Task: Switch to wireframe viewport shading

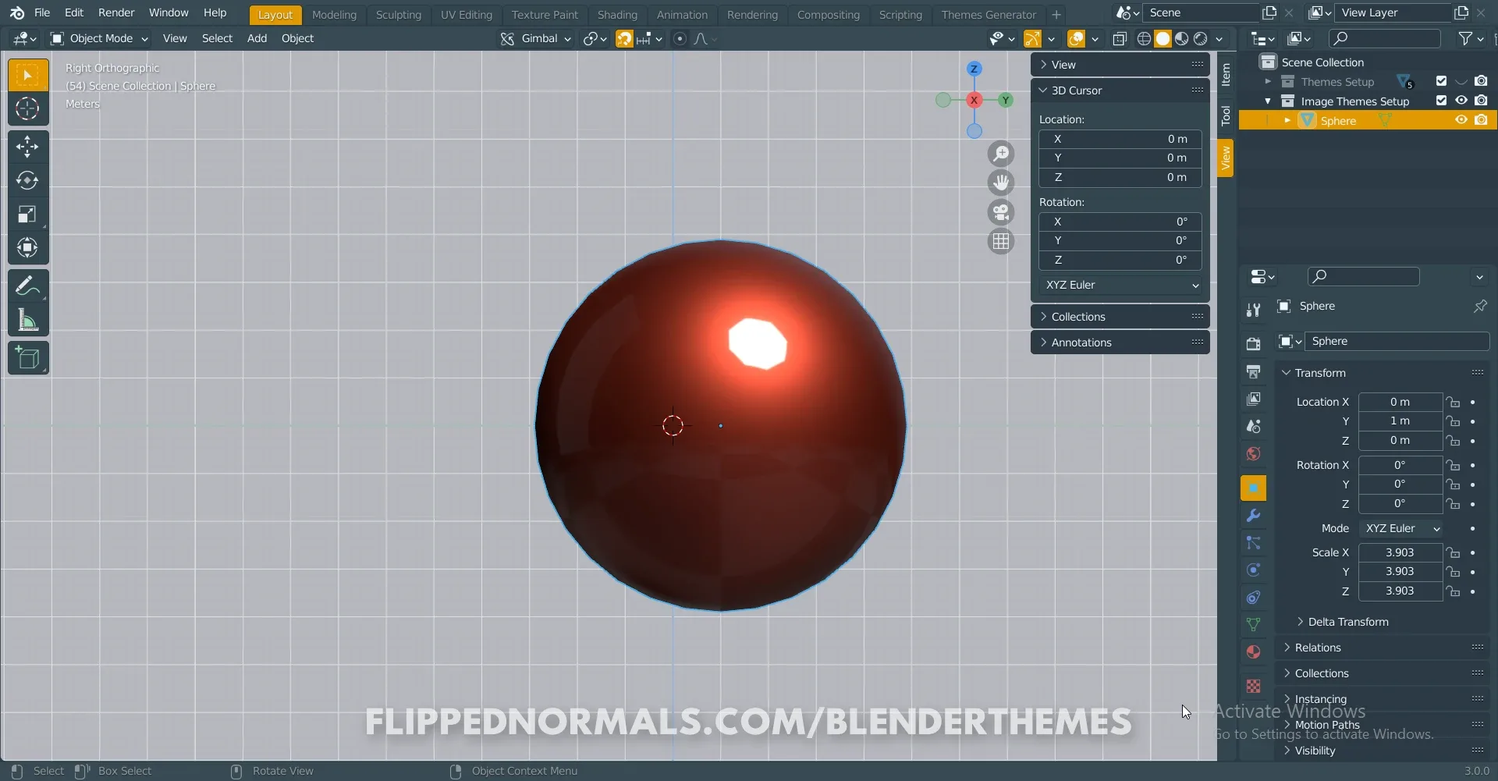Action: (1144, 39)
